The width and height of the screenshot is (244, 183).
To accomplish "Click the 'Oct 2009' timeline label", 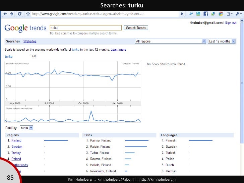I will [83, 103].
